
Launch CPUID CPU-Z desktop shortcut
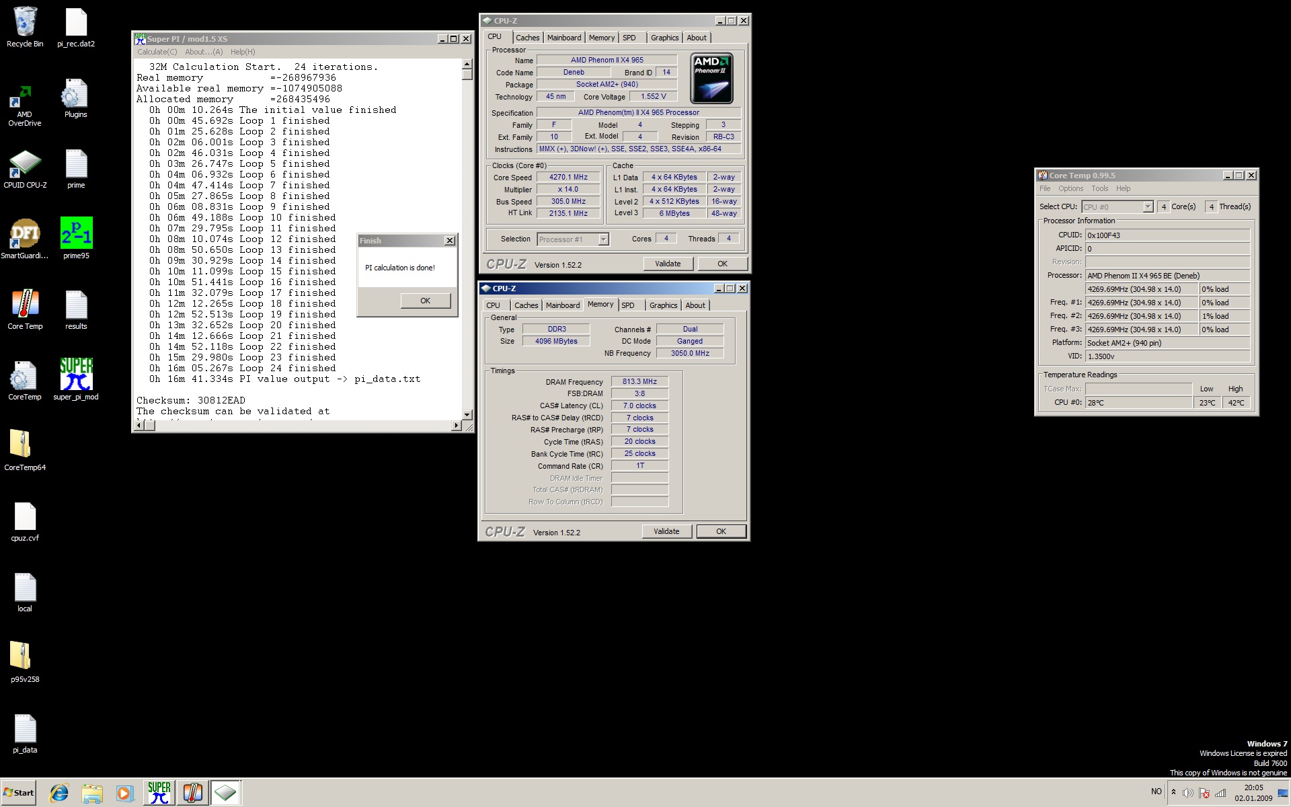tap(25, 169)
